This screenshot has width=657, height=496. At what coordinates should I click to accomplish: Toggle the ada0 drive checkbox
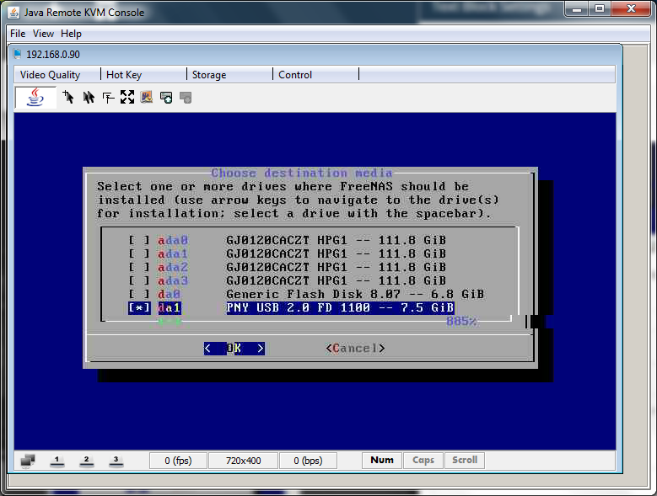[139, 240]
